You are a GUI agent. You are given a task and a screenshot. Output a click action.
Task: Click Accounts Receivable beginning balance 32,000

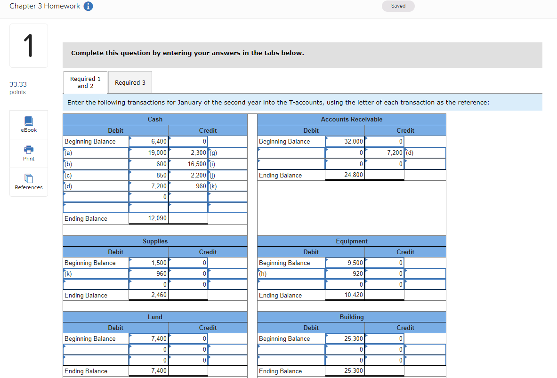tap(345, 141)
